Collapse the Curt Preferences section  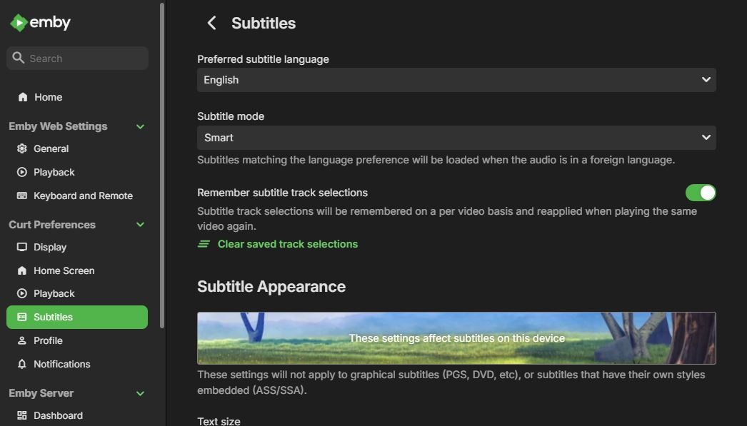[x=140, y=225]
